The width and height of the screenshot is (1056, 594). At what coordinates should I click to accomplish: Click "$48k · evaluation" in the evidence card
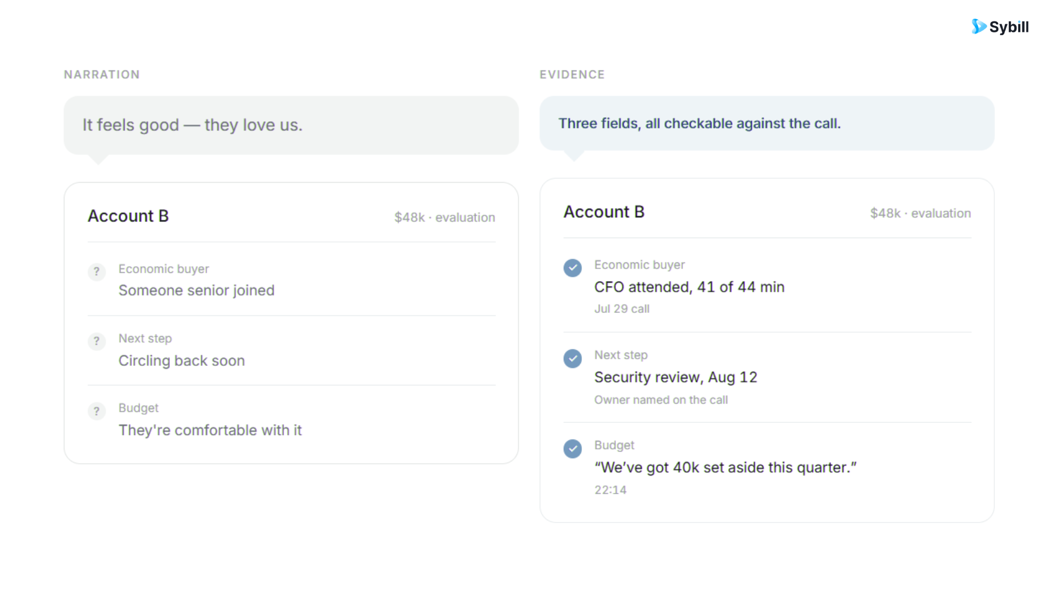920,213
